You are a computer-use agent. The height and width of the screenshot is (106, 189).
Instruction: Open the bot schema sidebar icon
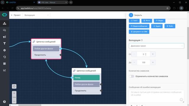[x=4, y=24]
